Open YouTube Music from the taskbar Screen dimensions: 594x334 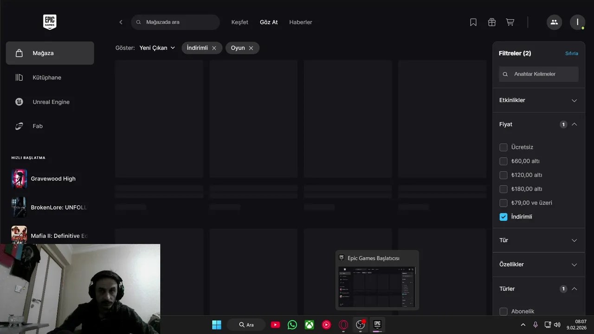click(x=326, y=325)
